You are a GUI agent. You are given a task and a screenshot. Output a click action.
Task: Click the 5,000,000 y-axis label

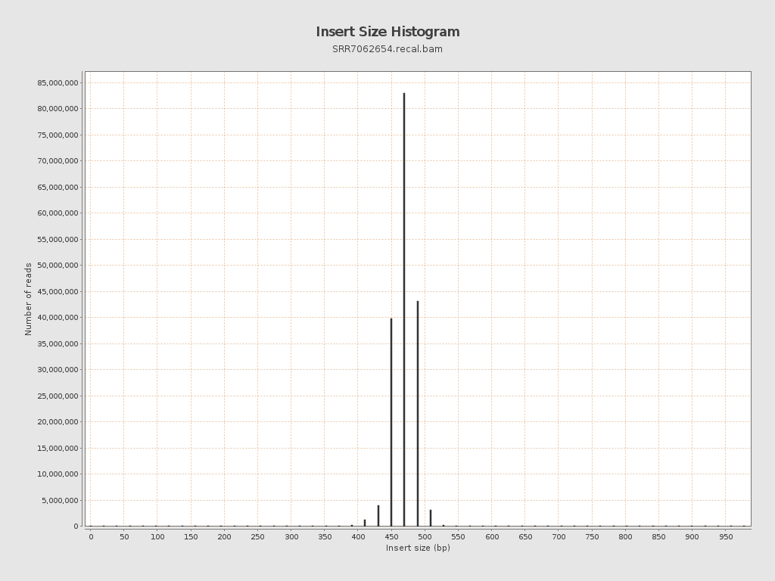pyautogui.click(x=60, y=500)
